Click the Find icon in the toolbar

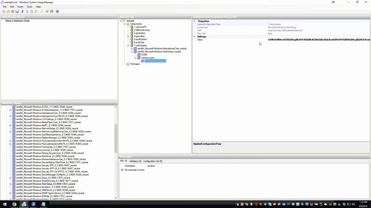tap(42, 12)
